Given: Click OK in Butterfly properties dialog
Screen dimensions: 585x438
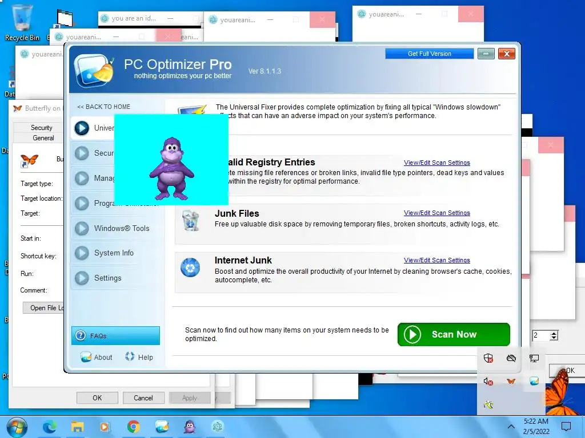Looking at the screenshot, I should (x=97, y=398).
